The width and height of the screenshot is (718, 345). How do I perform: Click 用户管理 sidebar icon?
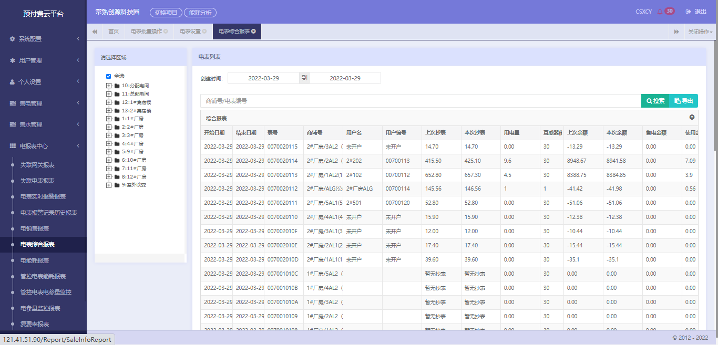click(x=13, y=60)
